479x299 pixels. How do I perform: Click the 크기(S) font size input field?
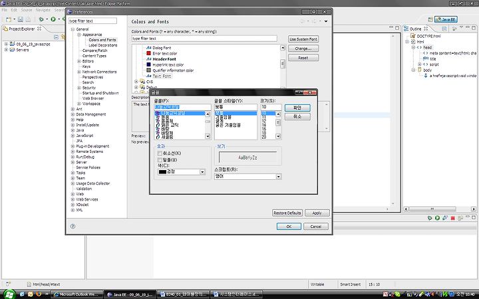271,107
